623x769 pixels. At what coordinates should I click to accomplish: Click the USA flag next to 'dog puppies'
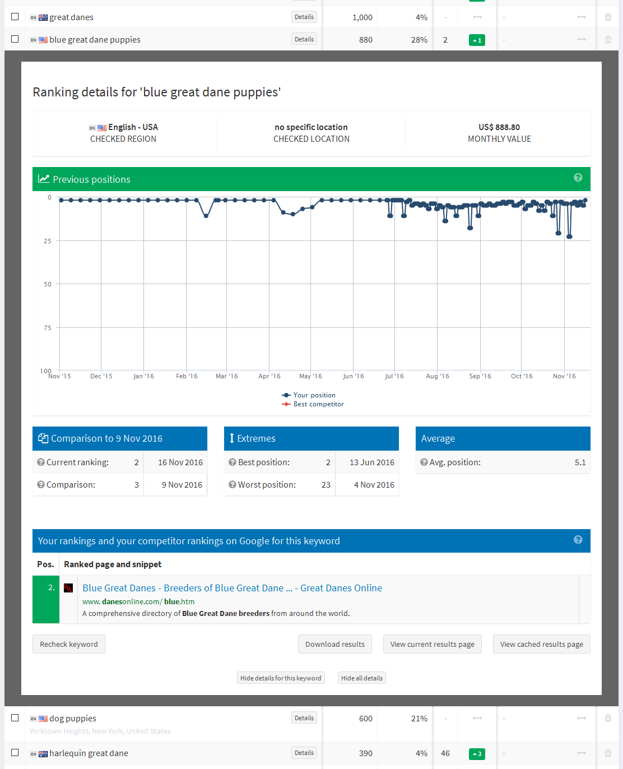(x=42, y=718)
